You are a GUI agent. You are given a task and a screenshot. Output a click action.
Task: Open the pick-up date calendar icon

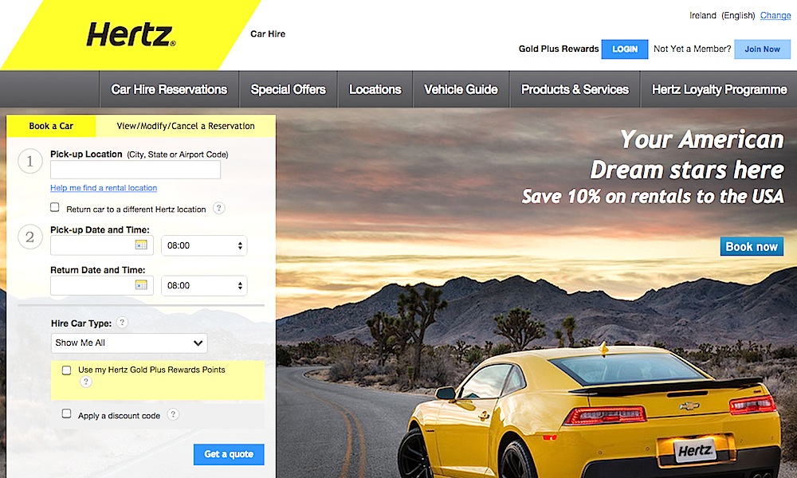tap(141, 245)
